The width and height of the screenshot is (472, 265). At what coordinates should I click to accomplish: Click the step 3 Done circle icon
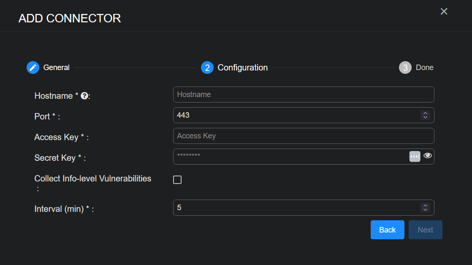click(x=405, y=68)
